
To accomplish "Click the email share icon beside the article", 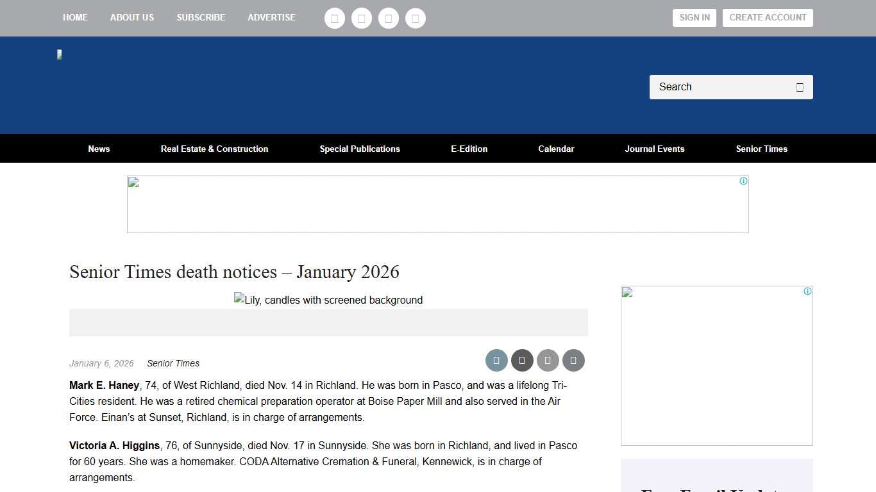I will click(573, 360).
